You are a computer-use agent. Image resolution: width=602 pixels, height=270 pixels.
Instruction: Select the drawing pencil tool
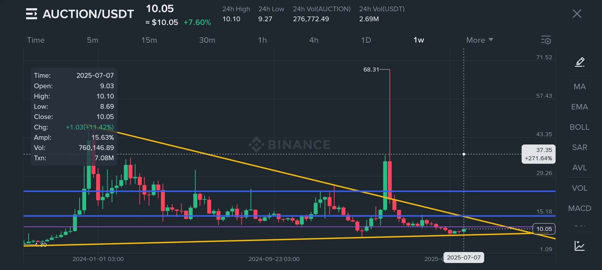[x=580, y=62]
